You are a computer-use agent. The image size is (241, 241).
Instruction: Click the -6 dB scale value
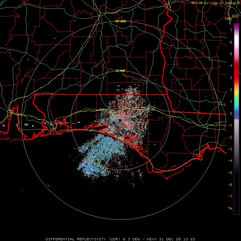pos(230,185)
